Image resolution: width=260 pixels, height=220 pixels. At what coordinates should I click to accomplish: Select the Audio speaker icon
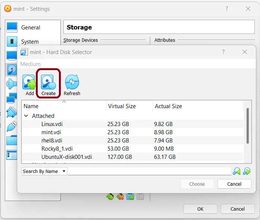point(12,84)
